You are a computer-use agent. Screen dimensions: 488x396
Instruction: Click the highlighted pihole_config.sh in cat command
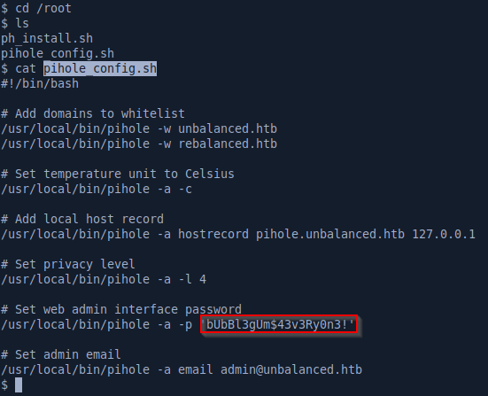click(100, 68)
